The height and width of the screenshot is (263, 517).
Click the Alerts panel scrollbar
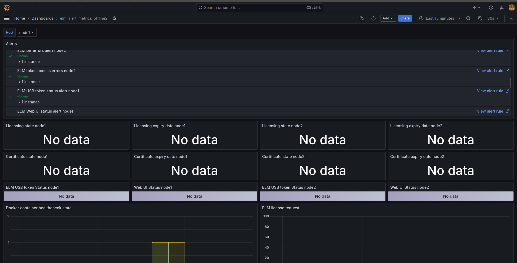511,82
